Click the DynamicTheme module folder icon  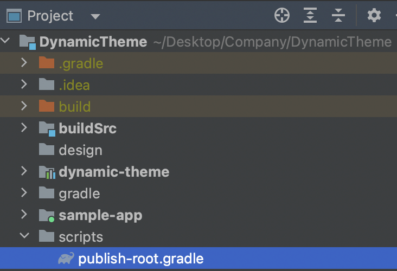click(28, 42)
